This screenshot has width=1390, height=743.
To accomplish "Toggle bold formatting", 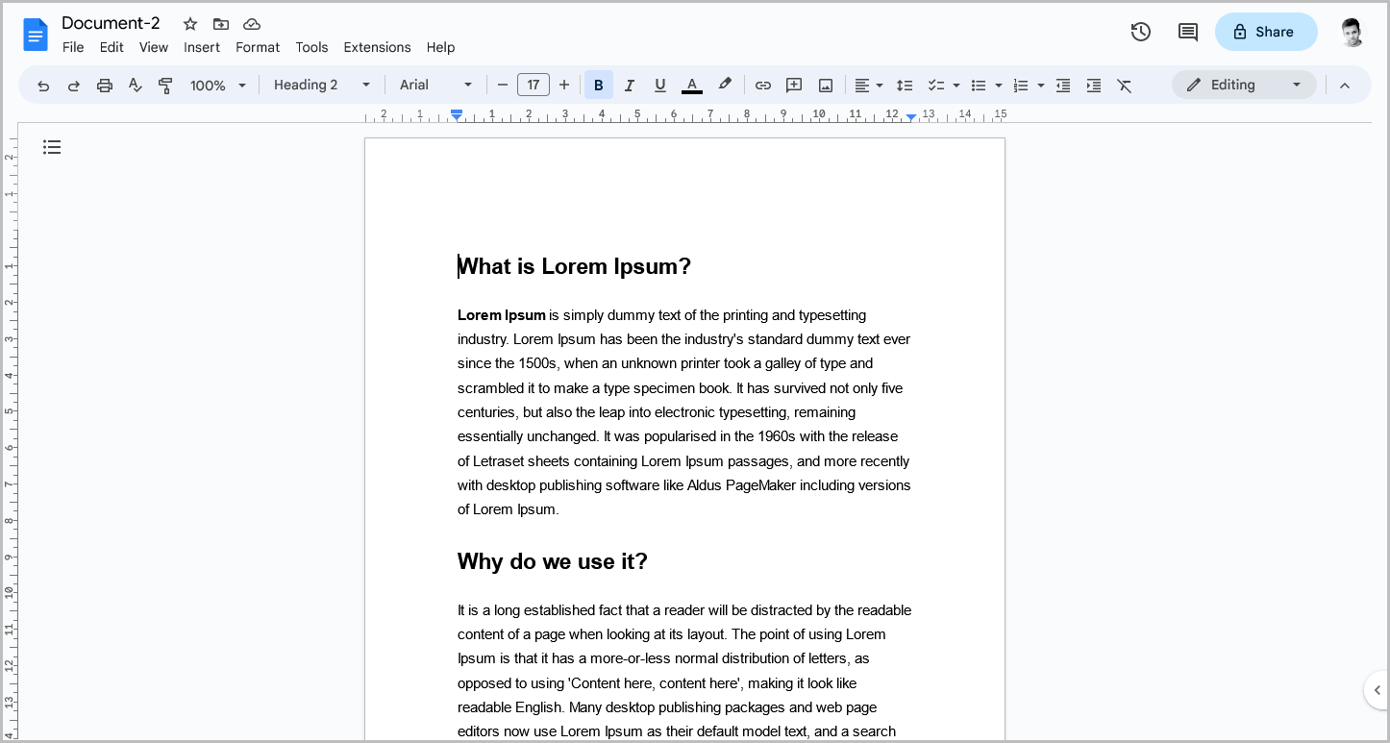I will pos(598,85).
